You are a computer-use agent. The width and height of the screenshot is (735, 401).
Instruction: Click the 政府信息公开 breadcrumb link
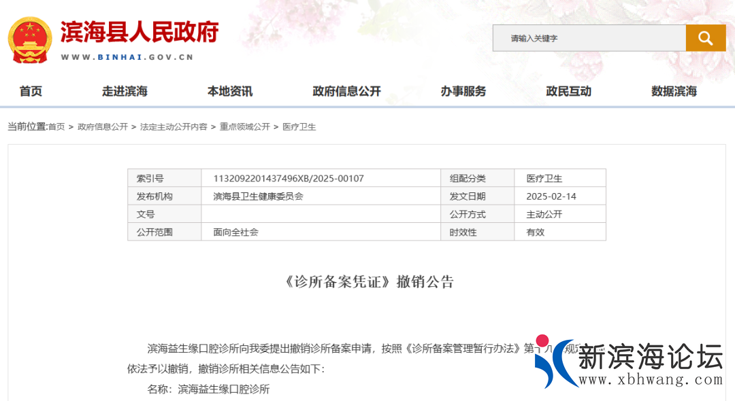click(103, 127)
